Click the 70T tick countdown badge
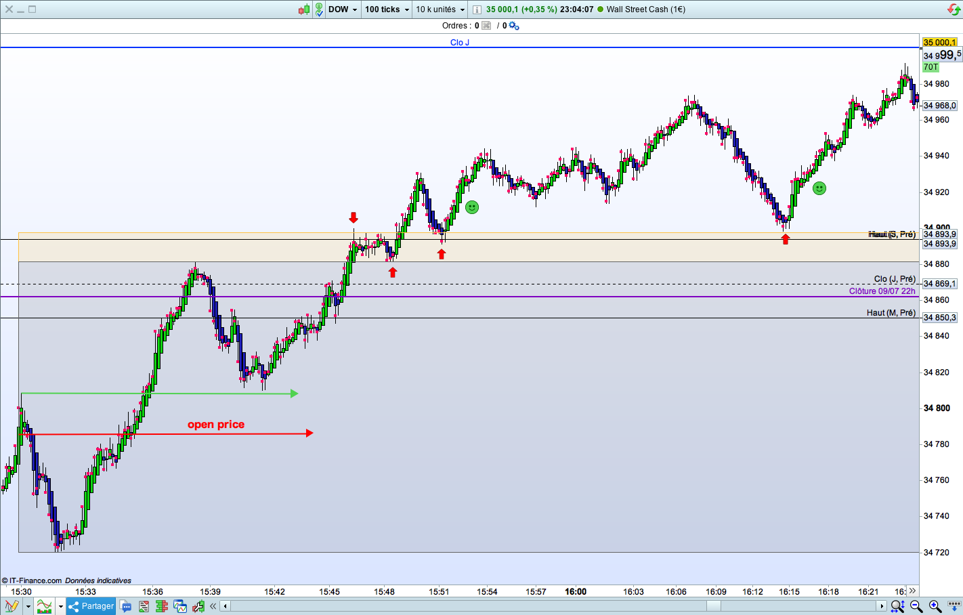This screenshot has height=615, width=963. click(930, 67)
